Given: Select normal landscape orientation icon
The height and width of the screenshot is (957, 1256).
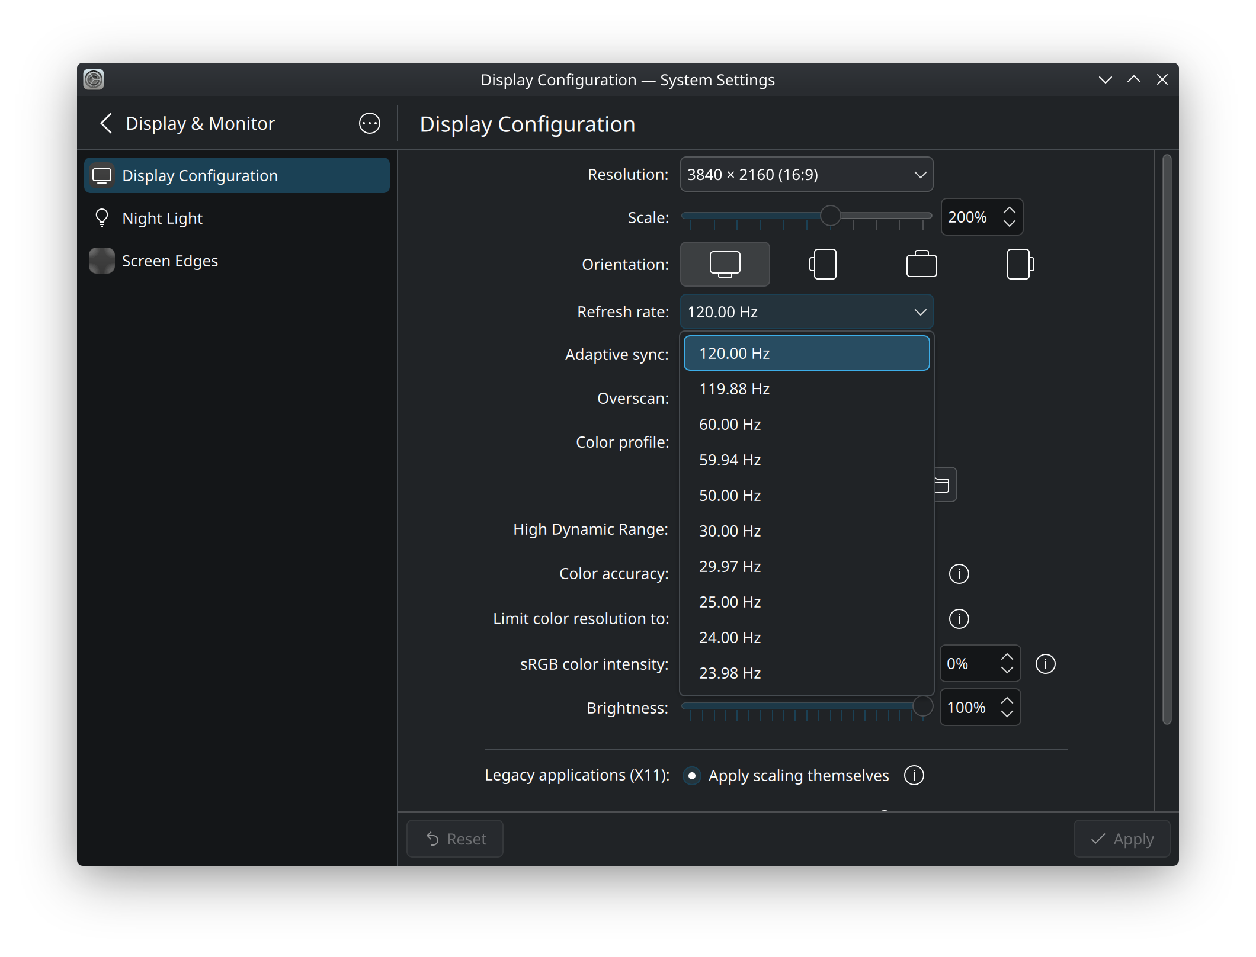Looking at the screenshot, I should pyautogui.click(x=725, y=264).
